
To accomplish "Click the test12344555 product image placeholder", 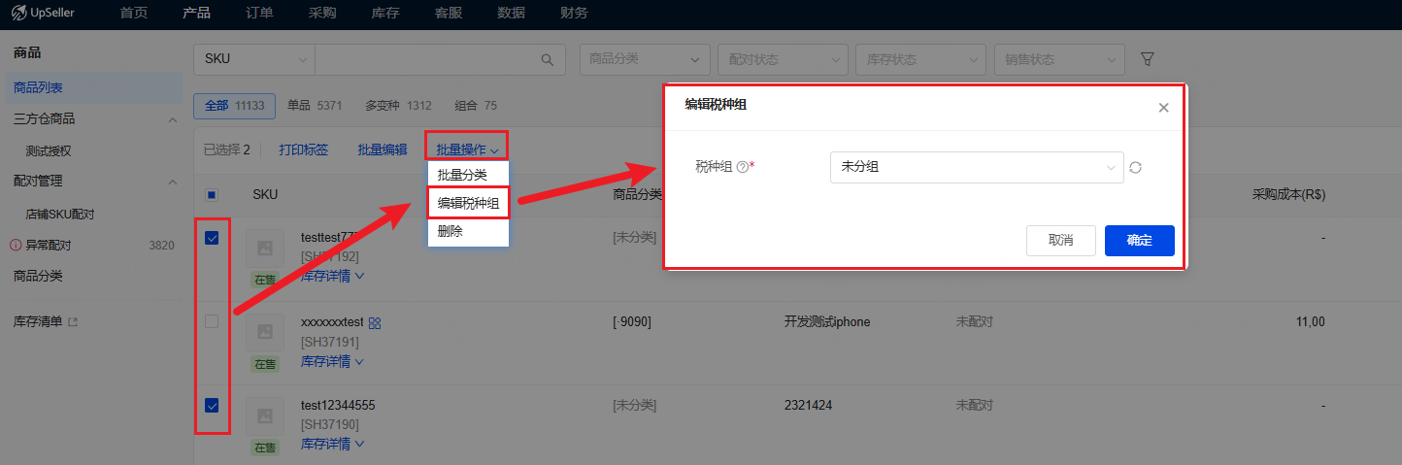I will tap(264, 415).
